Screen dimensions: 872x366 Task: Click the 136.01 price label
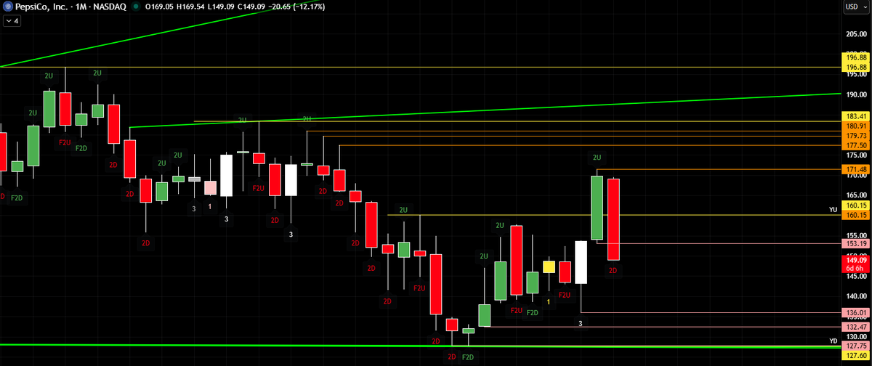[x=855, y=312]
